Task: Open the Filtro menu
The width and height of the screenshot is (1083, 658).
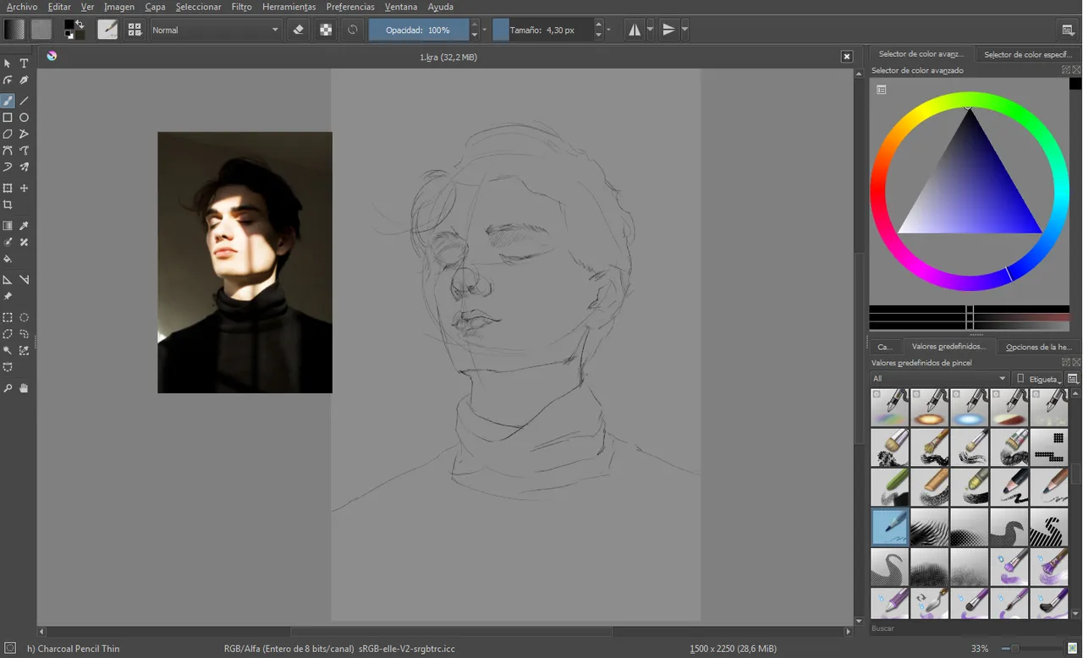Action: (241, 7)
